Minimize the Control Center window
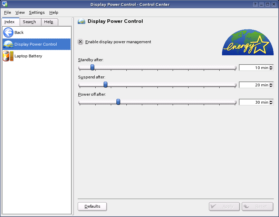Viewport: 279px width, 217px height. coord(261,4)
